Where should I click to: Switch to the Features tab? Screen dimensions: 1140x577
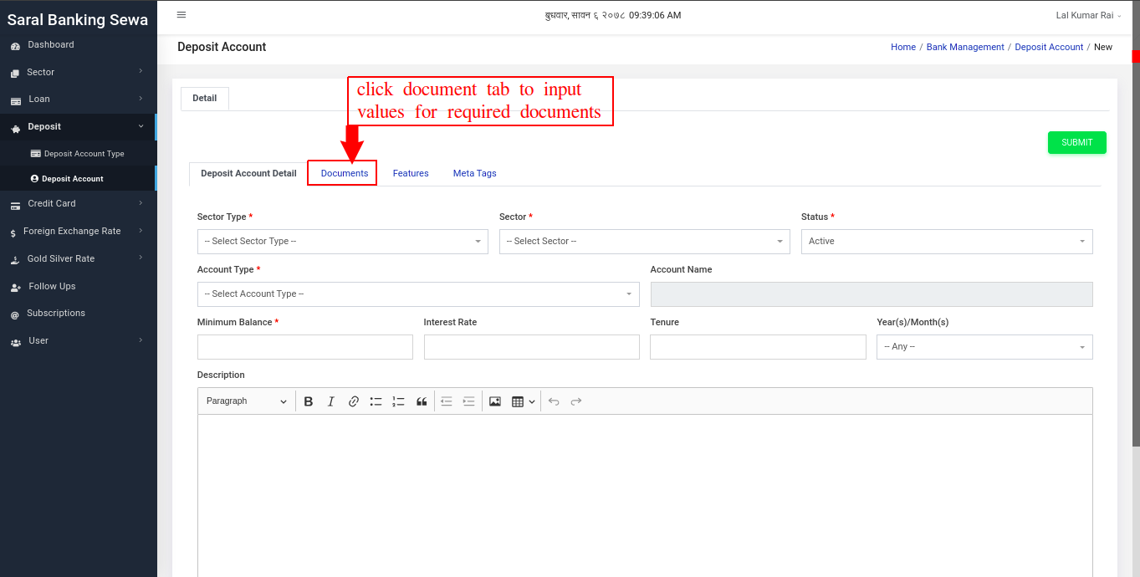[411, 173]
